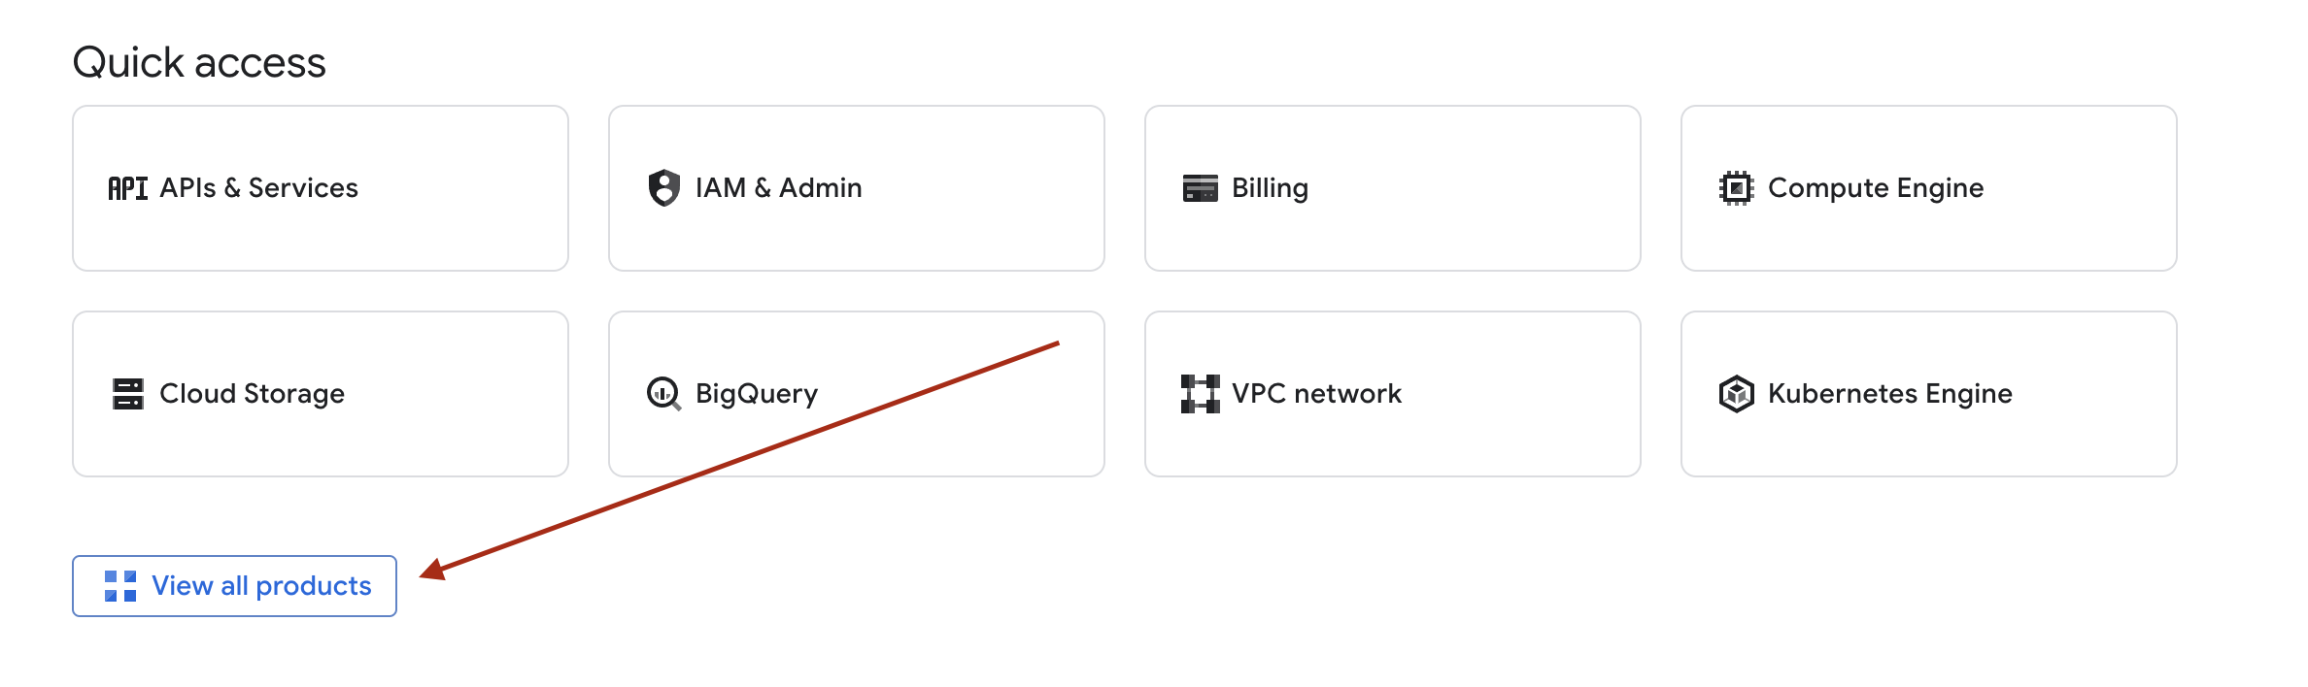Click the Kubernetes Engine hexagon icon
Image resolution: width=2308 pixels, height=687 pixels.
1736,394
